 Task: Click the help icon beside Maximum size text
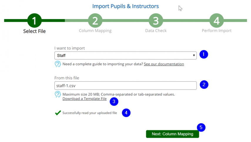coord(58,94)
